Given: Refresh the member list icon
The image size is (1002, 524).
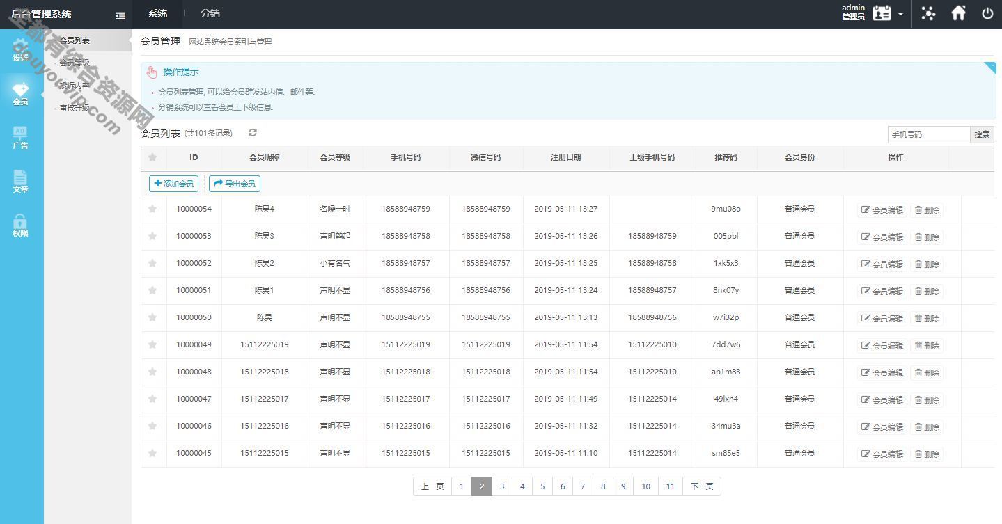Looking at the screenshot, I should tap(253, 132).
